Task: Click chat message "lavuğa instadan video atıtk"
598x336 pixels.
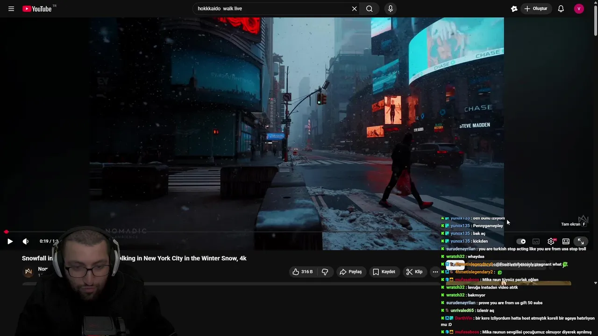Action: click(x=492, y=287)
